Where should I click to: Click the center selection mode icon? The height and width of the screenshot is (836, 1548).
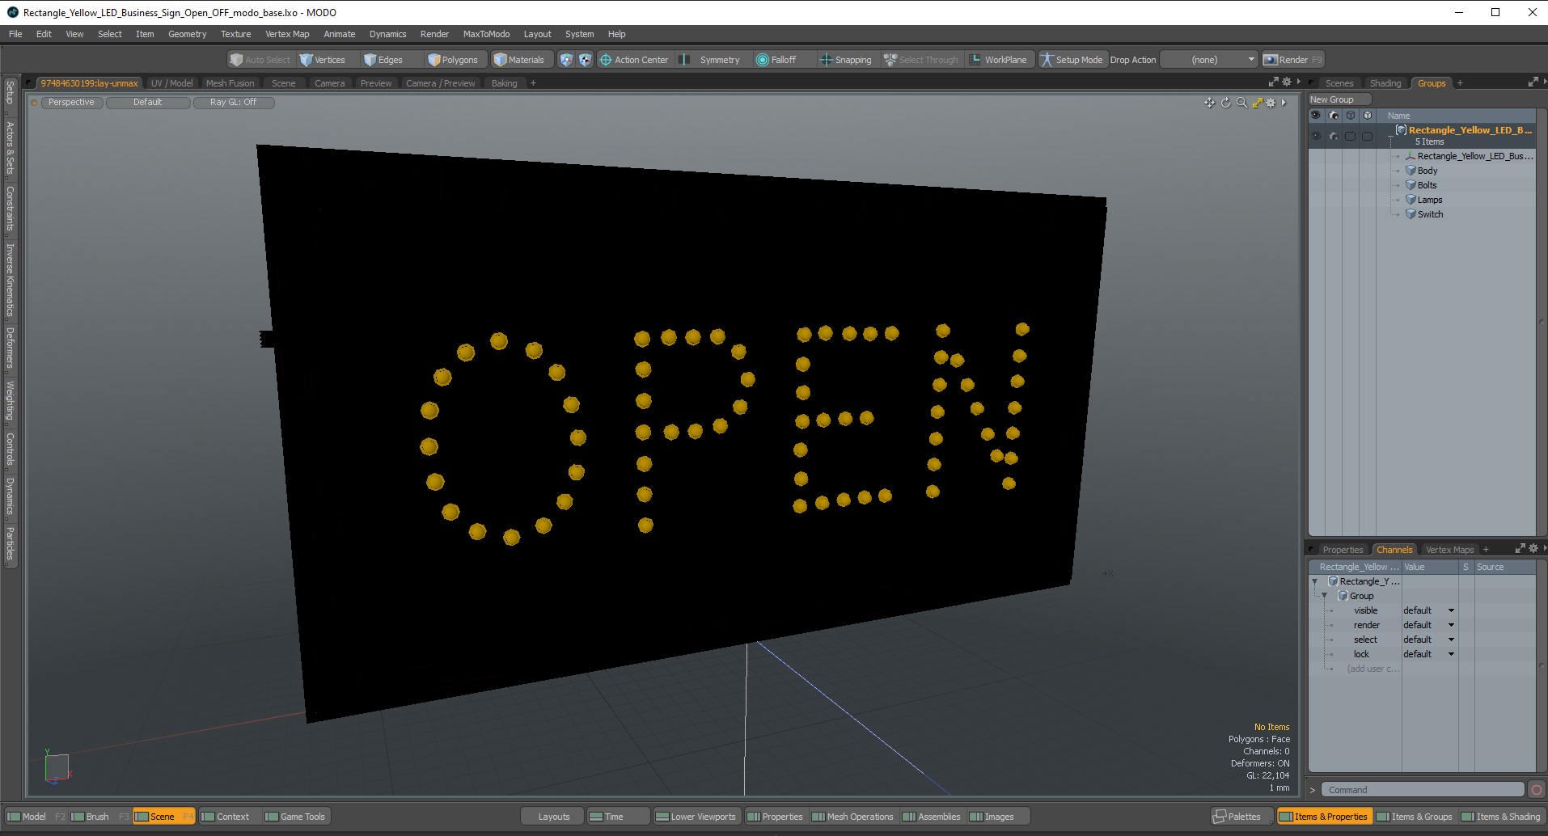[x=585, y=60]
